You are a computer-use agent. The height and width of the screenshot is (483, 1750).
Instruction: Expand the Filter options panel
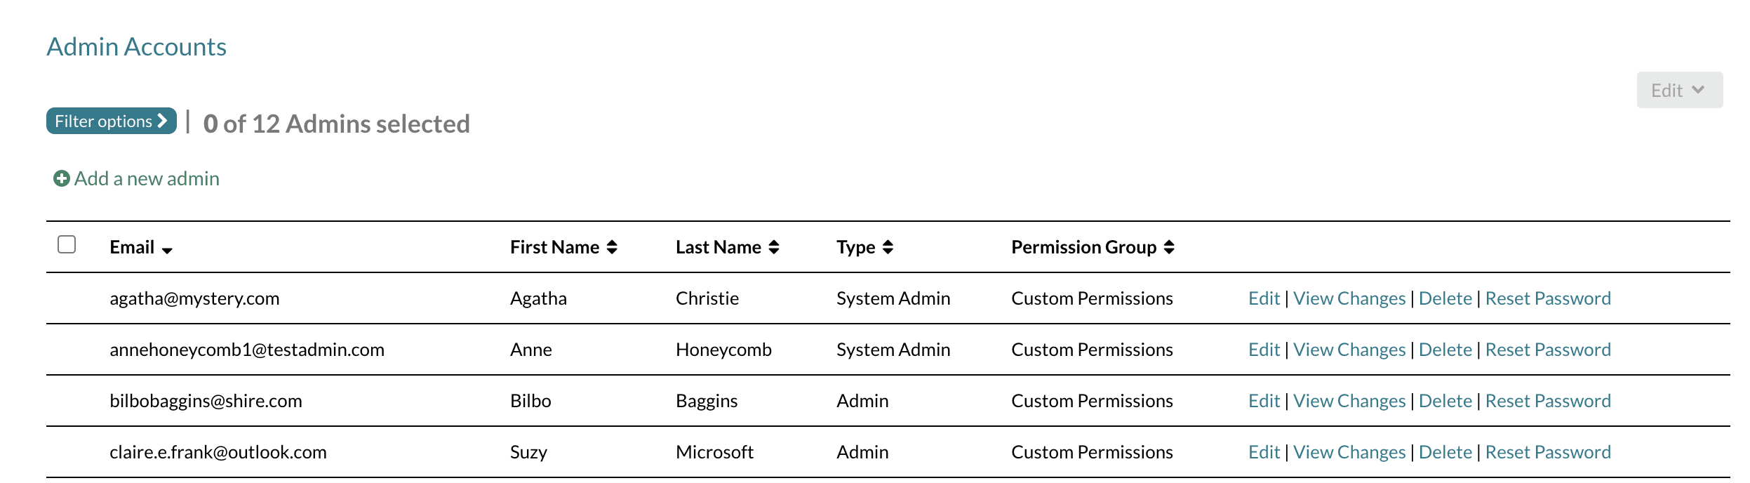[x=111, y=121]
